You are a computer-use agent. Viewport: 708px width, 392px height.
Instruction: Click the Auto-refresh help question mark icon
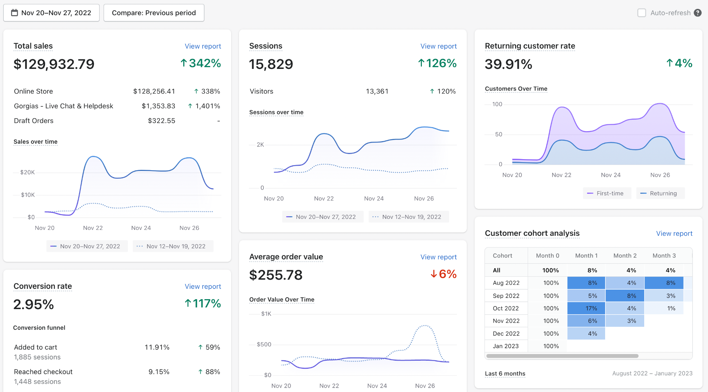point(697,13)
